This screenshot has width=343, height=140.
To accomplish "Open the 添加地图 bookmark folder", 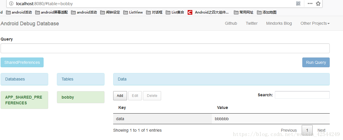I will coord(267,12).
